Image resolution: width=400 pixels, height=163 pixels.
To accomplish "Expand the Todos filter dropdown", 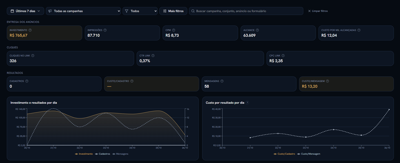I will [x=140, y=11].
